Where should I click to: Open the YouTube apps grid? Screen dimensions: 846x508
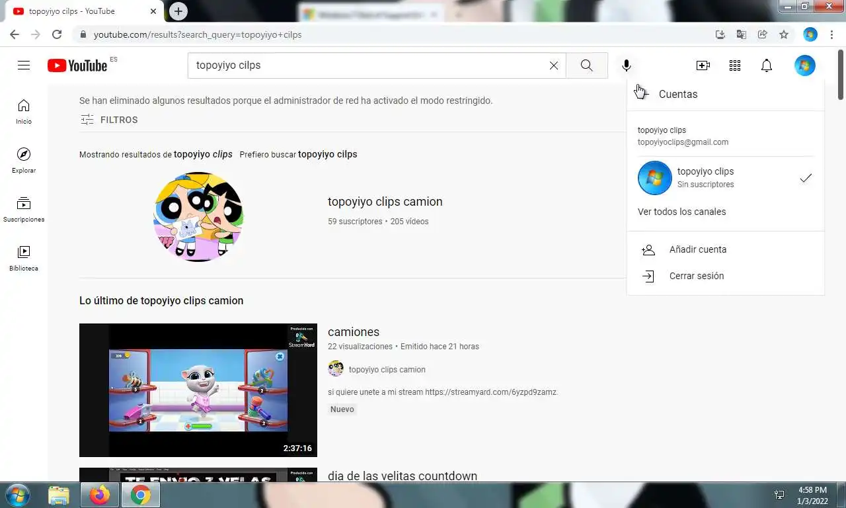(x=735, y=65)
